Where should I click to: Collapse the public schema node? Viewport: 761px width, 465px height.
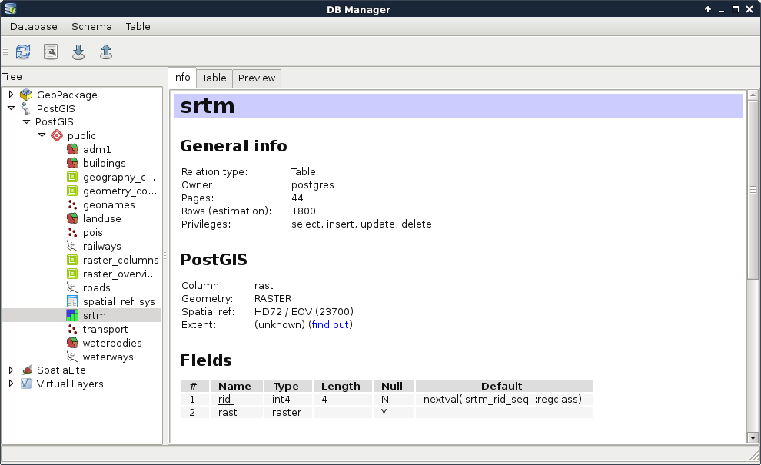coord(42,136)
